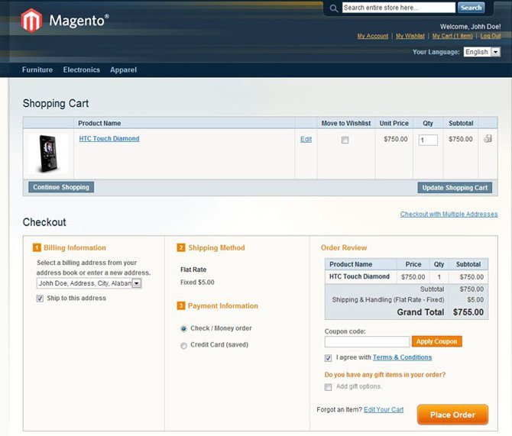This screenshot has width=512, height=436.
Task: Open the Electronics menu
Action: pyautogui.click(x=81, y=69)
